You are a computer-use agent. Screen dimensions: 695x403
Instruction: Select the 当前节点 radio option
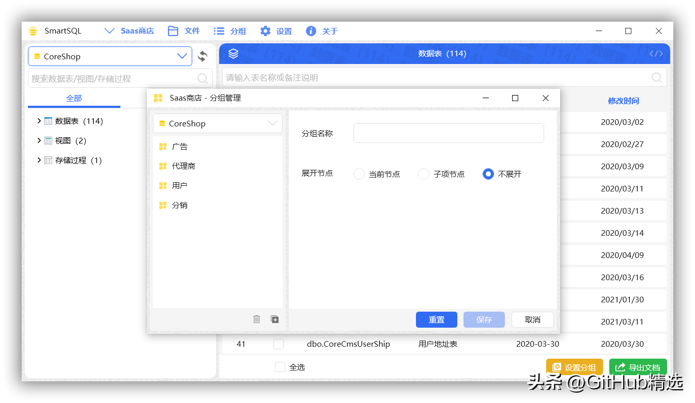[x=359, y=174]
